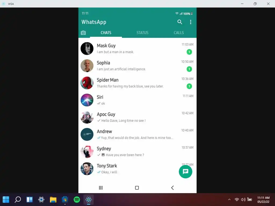275x206 pixels.
Task: Click 'Thanks for having my back blue' message preview
Action: click(x=130, y=86)
